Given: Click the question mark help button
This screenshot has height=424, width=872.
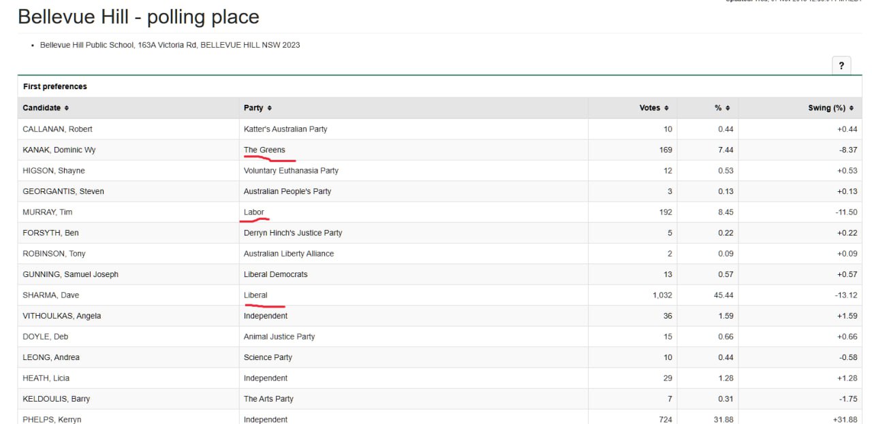Looking at the screenshot, I should 841,65.
